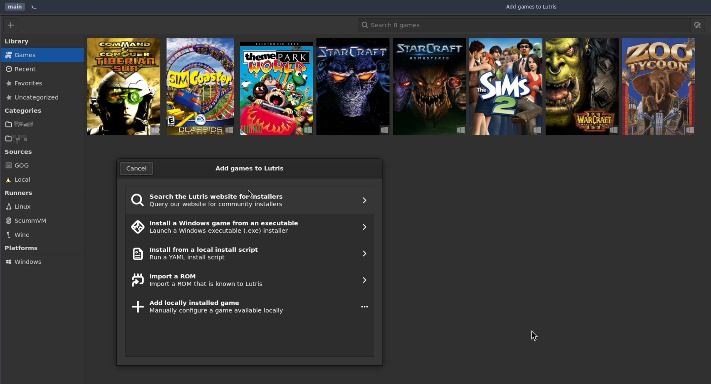711x384 pixels.
Task: Click the star icon next to Uncategorized
Action: (9, 97)
